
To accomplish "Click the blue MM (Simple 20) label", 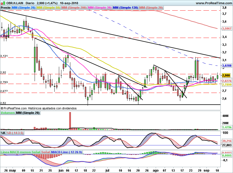I will (x=24, y=8).
